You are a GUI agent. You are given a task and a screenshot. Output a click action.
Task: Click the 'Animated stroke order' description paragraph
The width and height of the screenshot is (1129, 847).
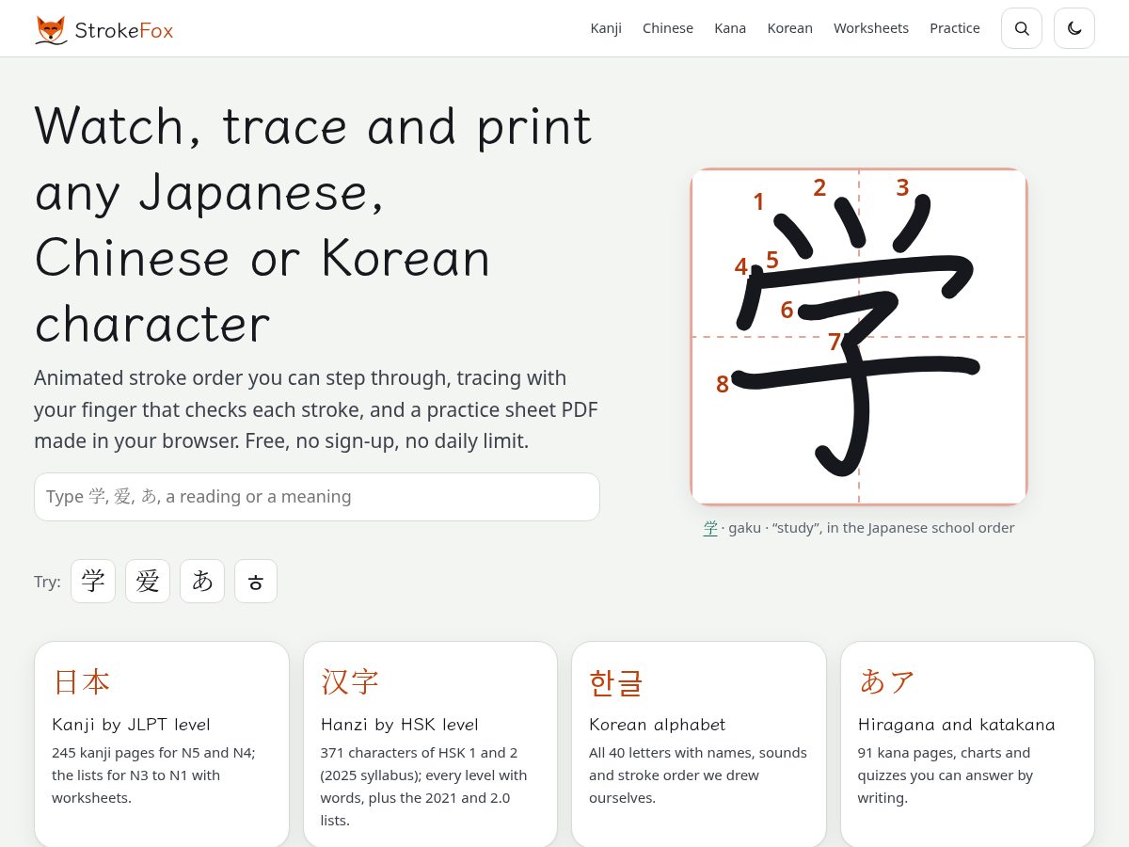316,409
